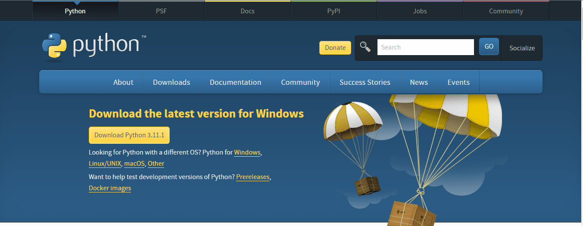
Task: Open the About menu
Action: [123, 82]
